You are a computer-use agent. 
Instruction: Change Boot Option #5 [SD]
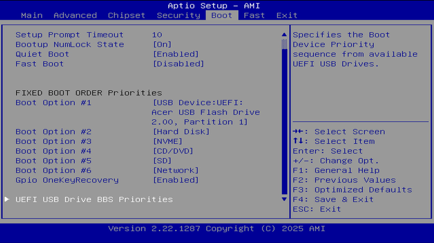[162, 161]
